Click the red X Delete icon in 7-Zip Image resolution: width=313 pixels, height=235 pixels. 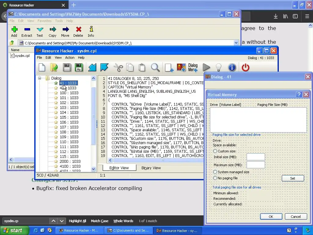79,30
